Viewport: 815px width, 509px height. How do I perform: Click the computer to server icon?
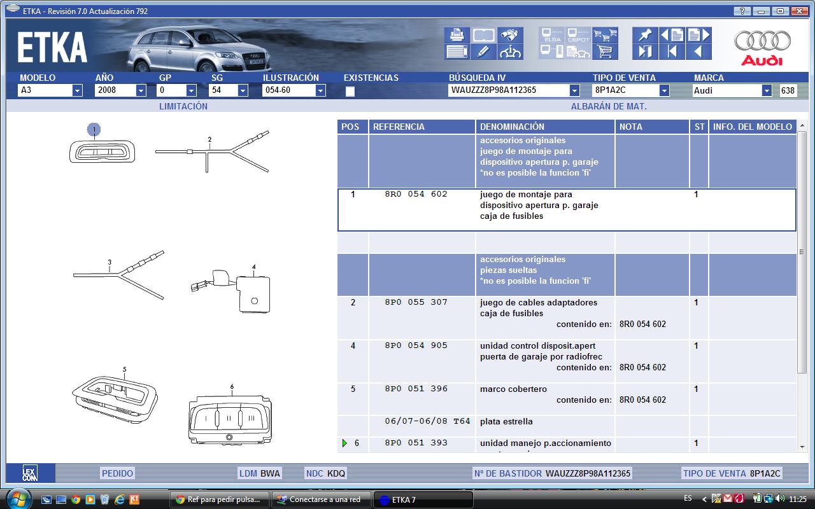tap(551, 52)
